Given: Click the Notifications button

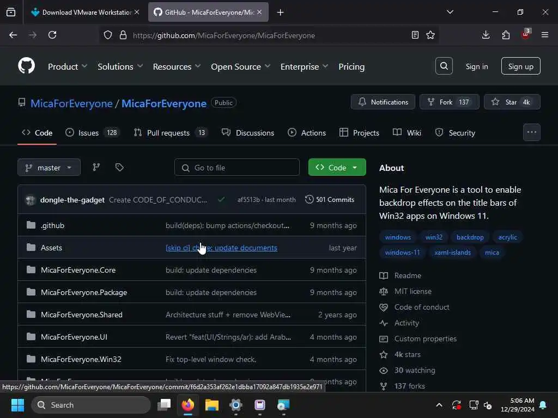Looking at the screenshot, I should tap(383, 102).
